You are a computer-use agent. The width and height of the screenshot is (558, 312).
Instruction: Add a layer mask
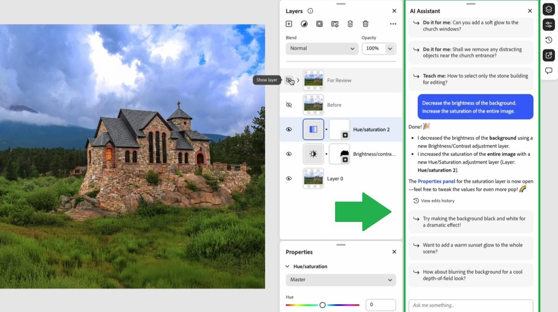(319, 24)
